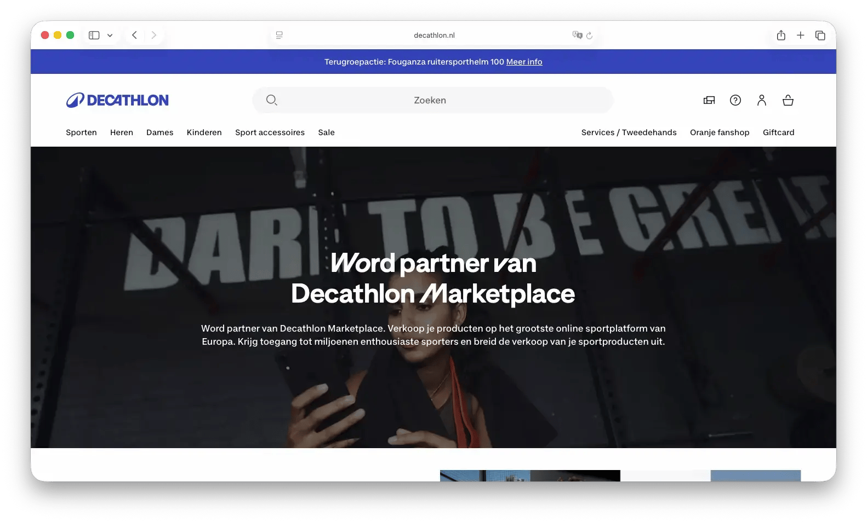
Task: Open the shopping basket icon
Action: pos(788,100)
